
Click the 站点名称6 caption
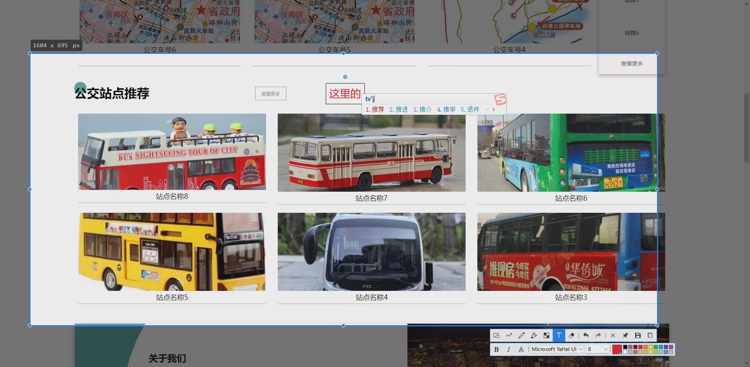coord(571,198)
